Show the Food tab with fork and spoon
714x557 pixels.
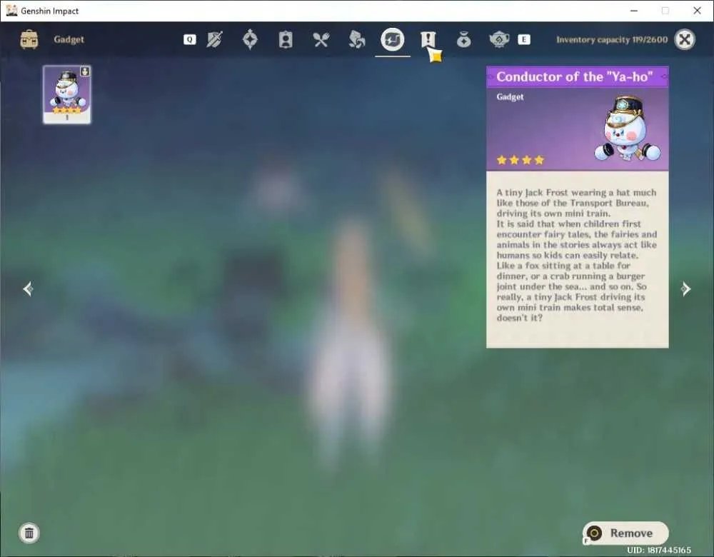321,39
